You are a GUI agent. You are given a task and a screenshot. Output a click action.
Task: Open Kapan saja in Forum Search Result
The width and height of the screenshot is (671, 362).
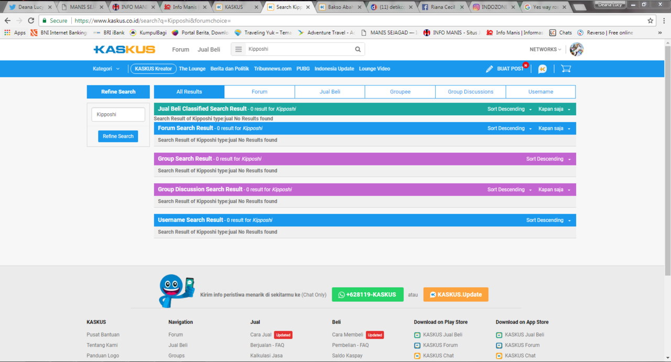click(x=554, y=128)
